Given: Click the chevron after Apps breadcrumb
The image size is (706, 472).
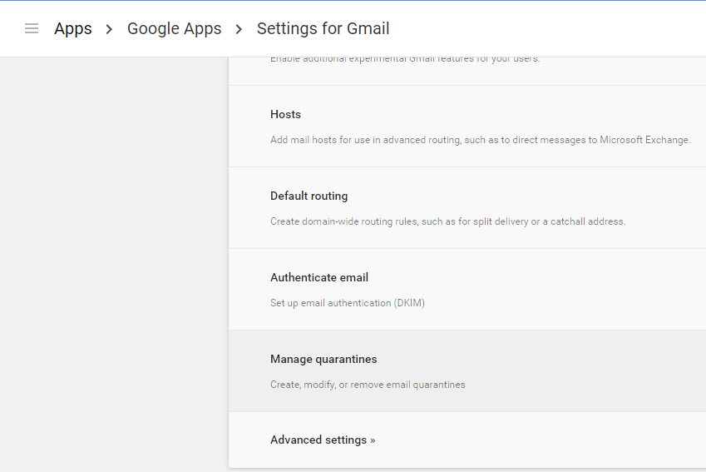Looking at the screenshot, I should 109,29.
